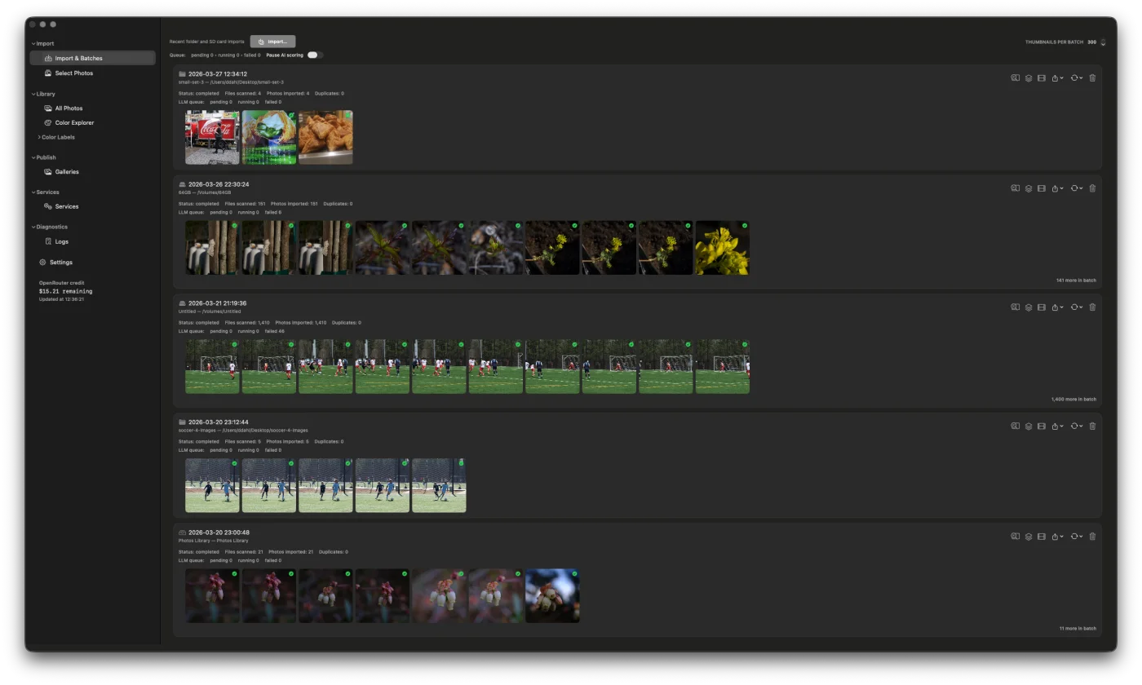Open Settings from the sidebar
Image resolution: width=1142 pixels, height=685 pixels.
(x=60, y=263)
